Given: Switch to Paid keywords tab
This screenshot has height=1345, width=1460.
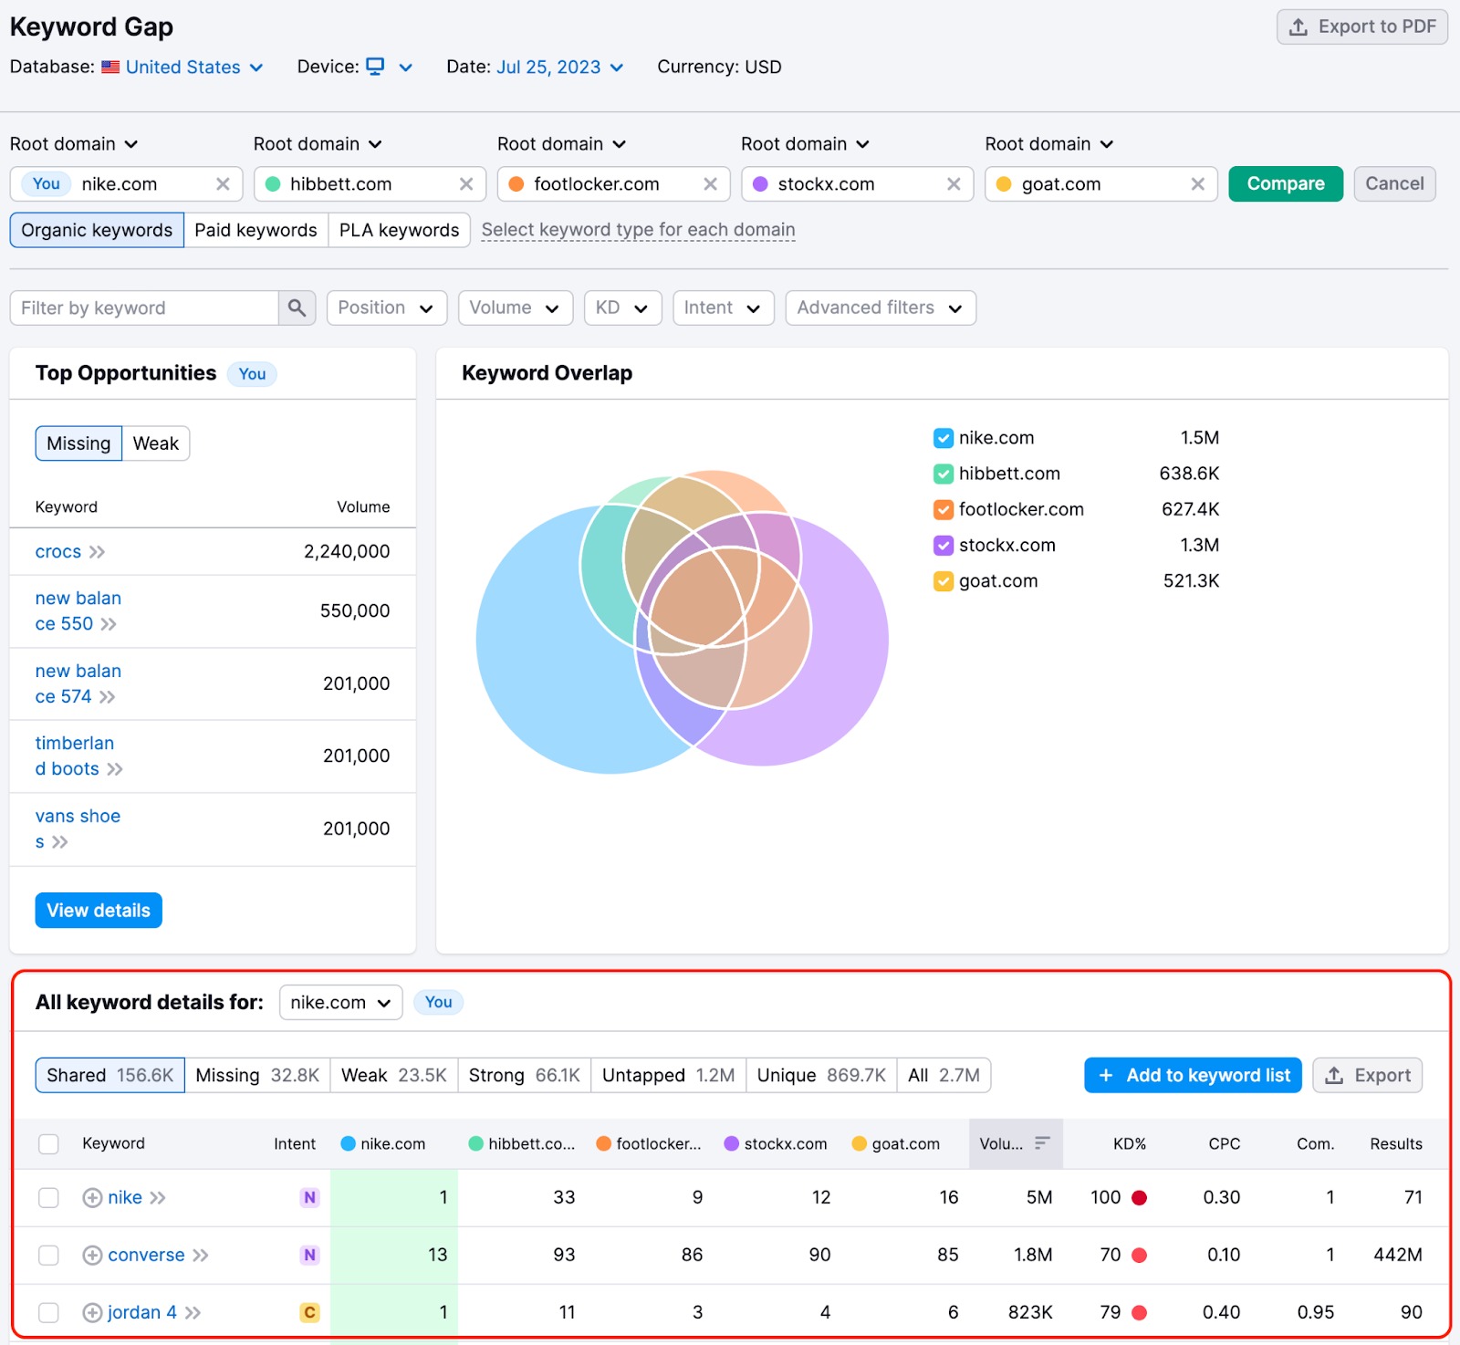Looking at the screenshot, I should pos(255,230).
